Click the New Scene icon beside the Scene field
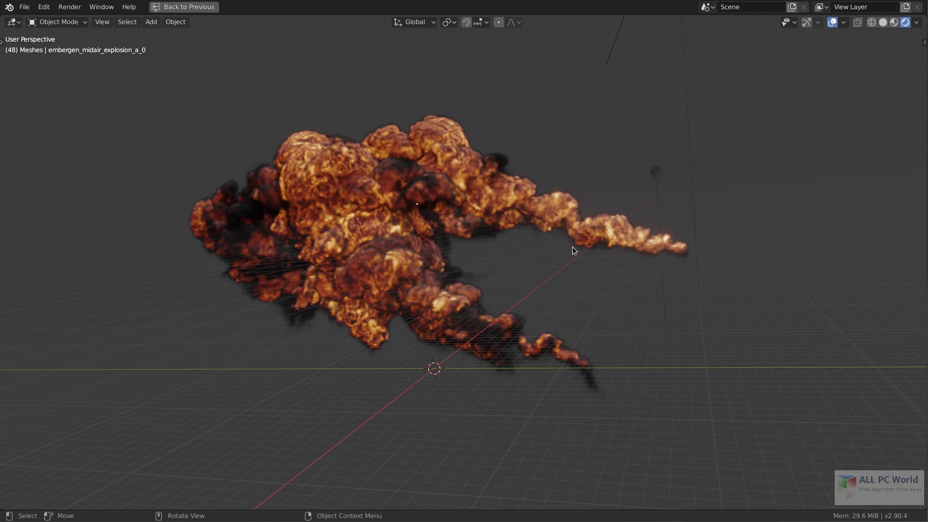The width and height of the screenshot is (928, 522). click(x=792, y=7)
